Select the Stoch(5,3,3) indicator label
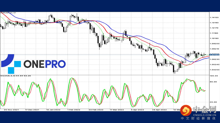The image size is (220, 123). pyautogui.click(x=16, y=76)
